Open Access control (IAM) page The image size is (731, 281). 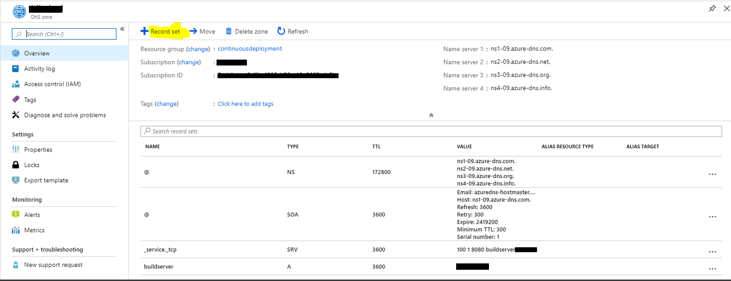coord(52,84)
